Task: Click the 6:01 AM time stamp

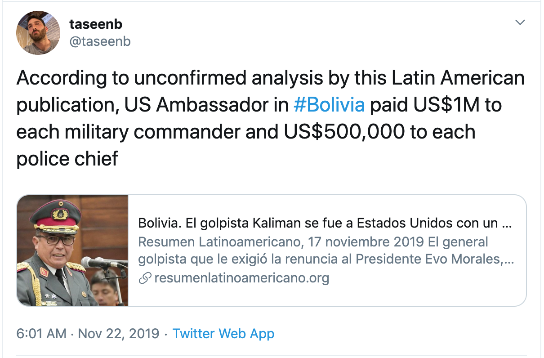Action: coord(41,334)
